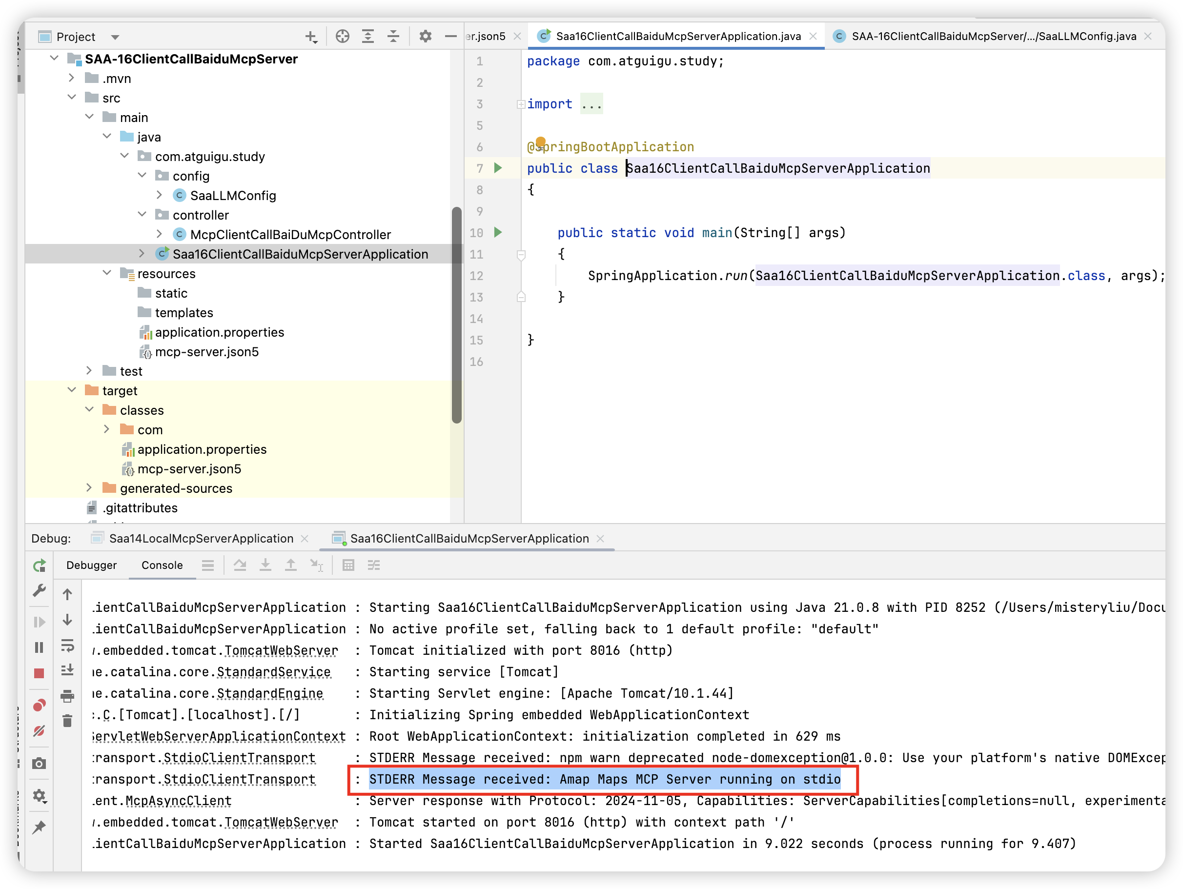The image size is (1183, 889).
Task: Toggle Scroll to End of console
Action: (67, 670)
